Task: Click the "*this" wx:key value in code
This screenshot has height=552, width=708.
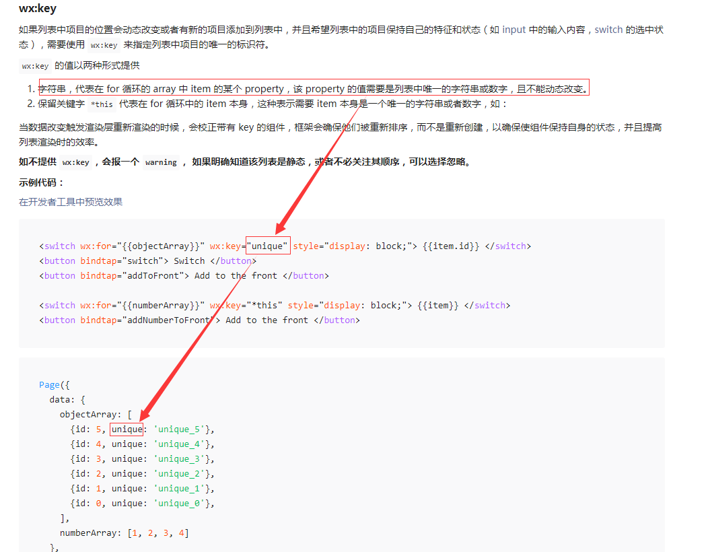Action: pos(264,306)
